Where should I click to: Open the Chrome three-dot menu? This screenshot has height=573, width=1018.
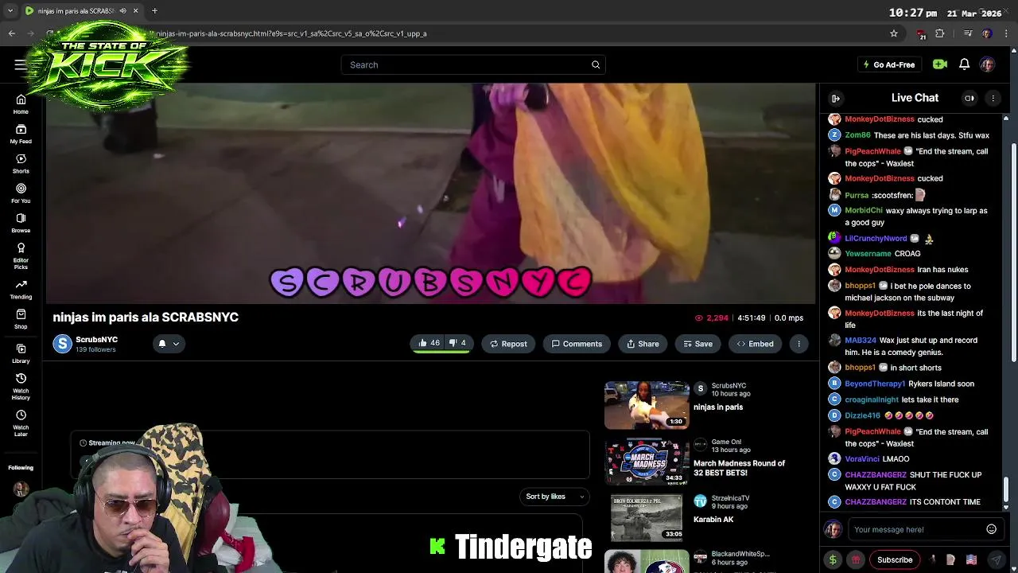pos(1007,33)
